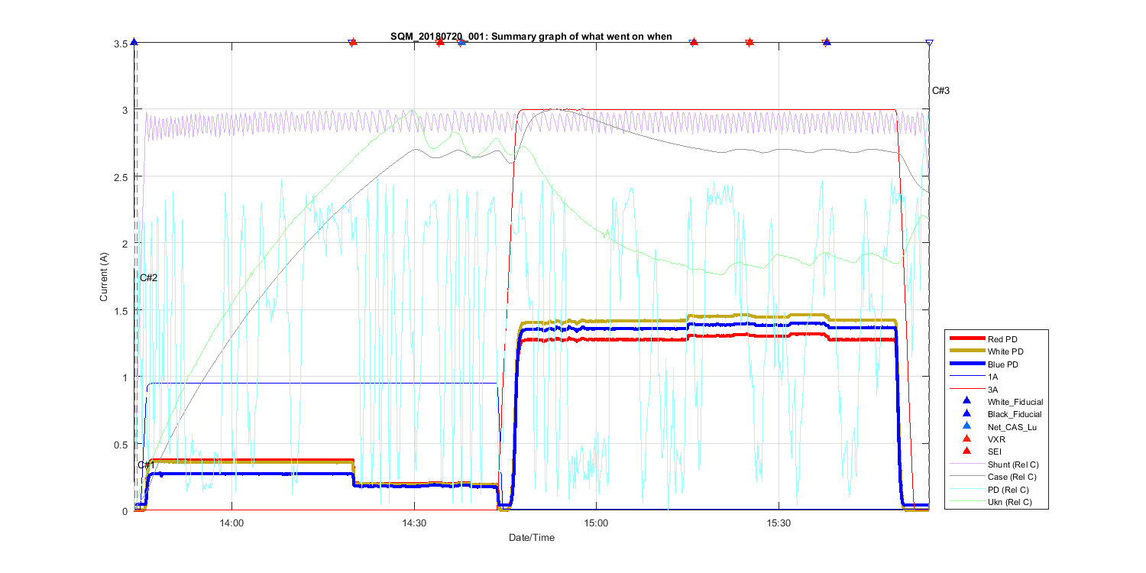The width and height of the screenshot is (1146, 573).
Task: Click the hollow inverted triangle at top-right corner
Action: click(929, 43)
